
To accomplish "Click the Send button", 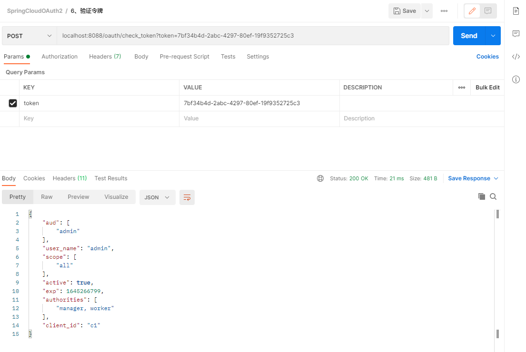I will pos(469,36).
